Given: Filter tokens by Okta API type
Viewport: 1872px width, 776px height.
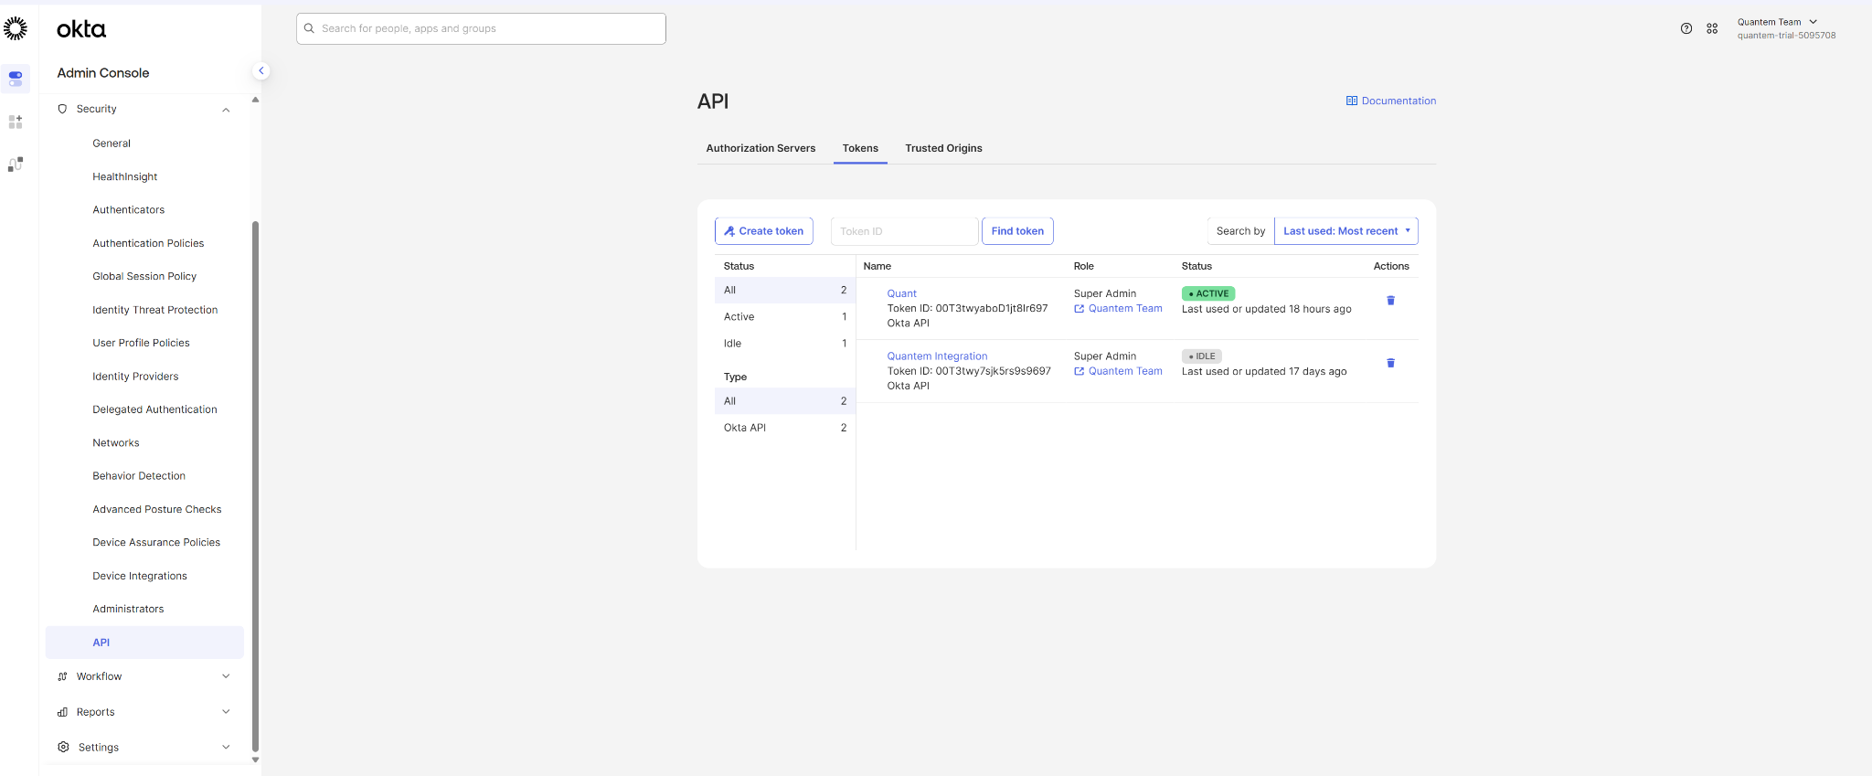Looking at the screenshot, I should click(784, 428).
